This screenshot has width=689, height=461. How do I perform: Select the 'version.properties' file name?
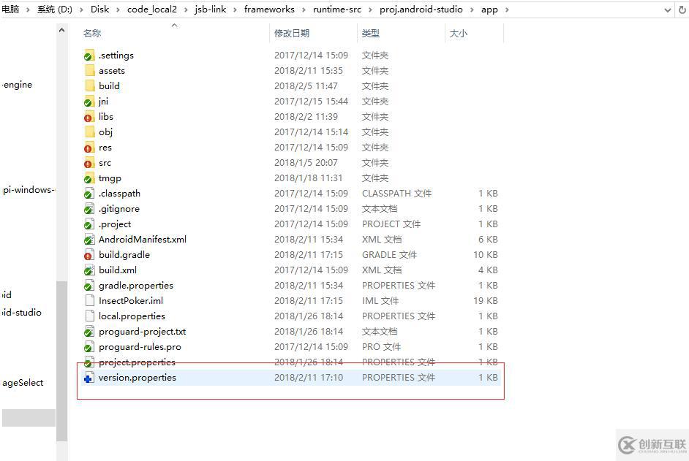click(137, 378)
